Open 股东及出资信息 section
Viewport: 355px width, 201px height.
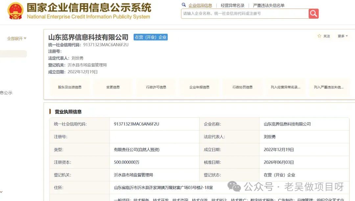click(70, 87)
